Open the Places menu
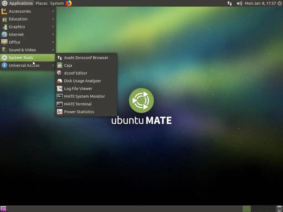Screen dimensions: 283x212 [x=41, y=3]
